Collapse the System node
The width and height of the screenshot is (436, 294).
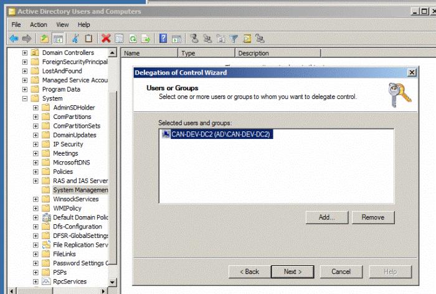pos(25,98)
